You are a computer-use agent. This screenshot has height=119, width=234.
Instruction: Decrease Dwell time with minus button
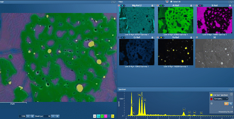[53, 116]
